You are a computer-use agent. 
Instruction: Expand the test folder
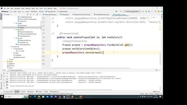[x=7, y=59]
